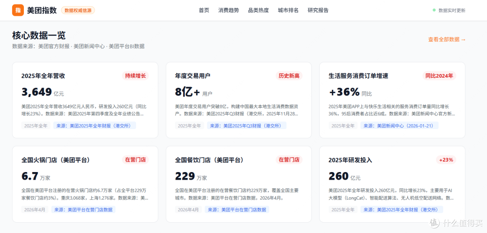Click the 同比2024年 tag
This screenshot has width=487, height=233.
[439, 75]
